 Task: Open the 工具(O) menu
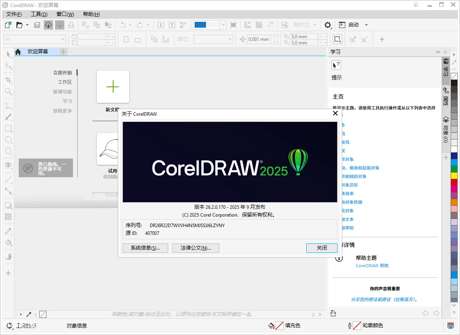39,14
